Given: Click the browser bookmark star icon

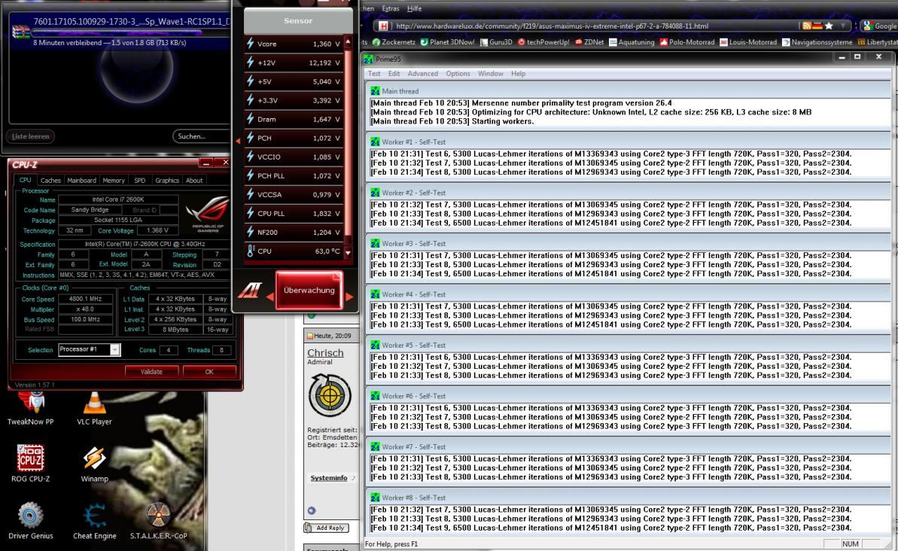Looking at the screenshot, I should [829, 26].
